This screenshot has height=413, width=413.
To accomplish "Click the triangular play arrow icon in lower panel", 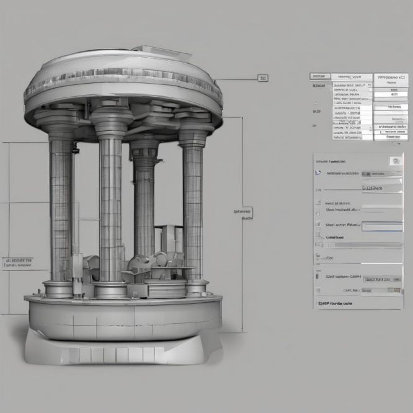I will point(319,174).
